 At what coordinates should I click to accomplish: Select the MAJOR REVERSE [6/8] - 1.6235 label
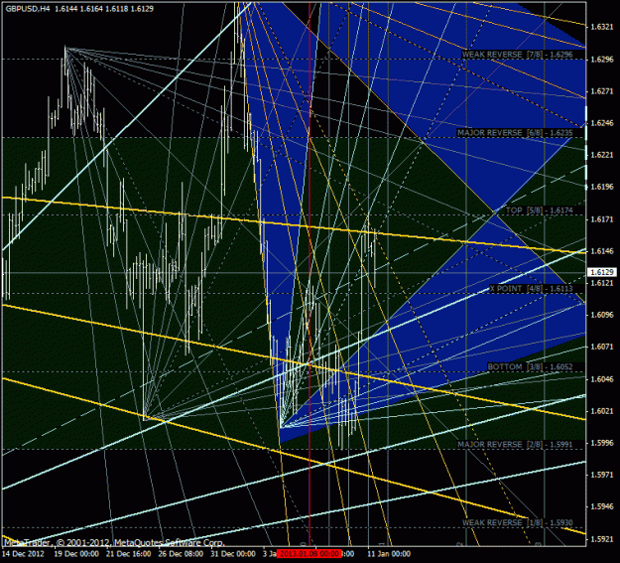[515, 133]
